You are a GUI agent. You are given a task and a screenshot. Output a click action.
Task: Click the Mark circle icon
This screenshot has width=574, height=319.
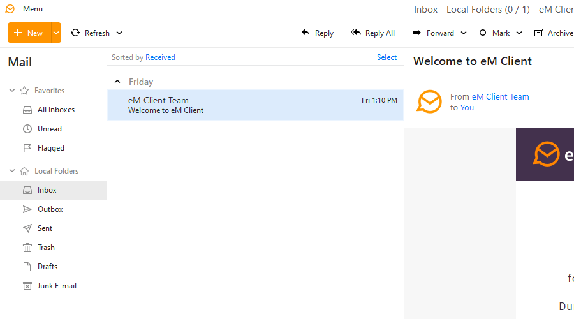(483, 33)
